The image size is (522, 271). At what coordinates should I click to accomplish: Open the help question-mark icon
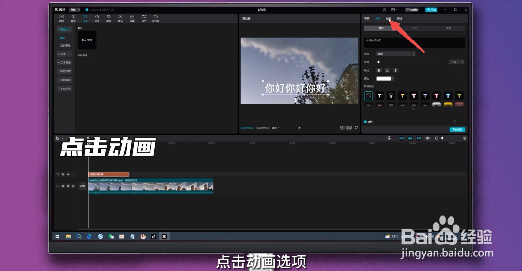pyautogui.click(x=384, y=10)
